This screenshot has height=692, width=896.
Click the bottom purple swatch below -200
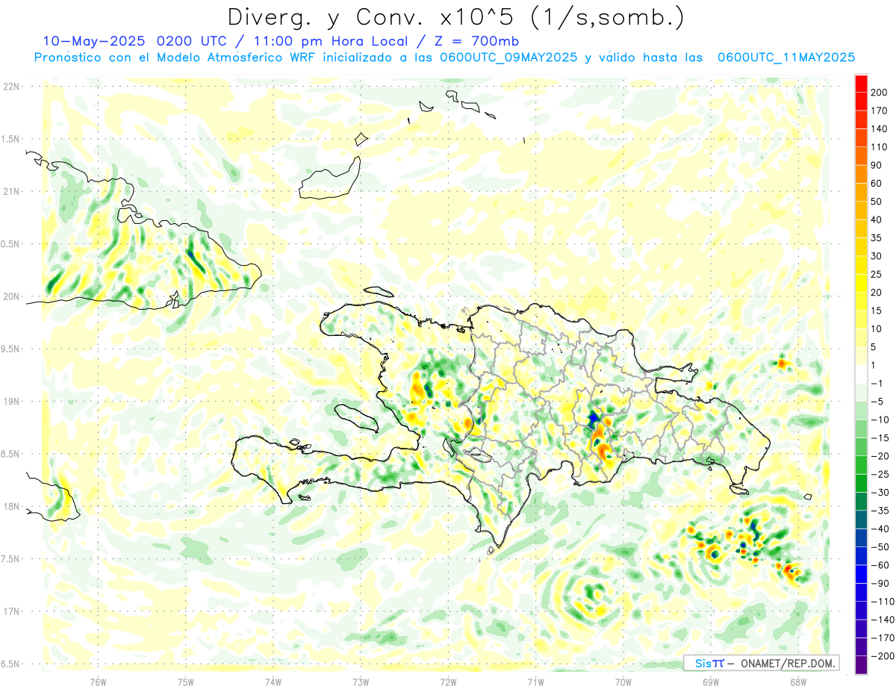click(861, 665)
